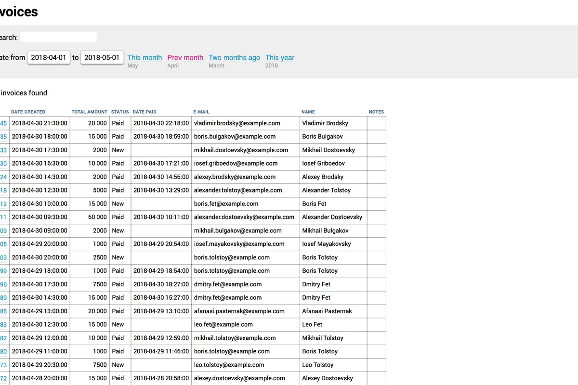
Task: Open invoice ID link in Vladimir Brodsky row
Action: pyautogui.click(x=3, y=123)
